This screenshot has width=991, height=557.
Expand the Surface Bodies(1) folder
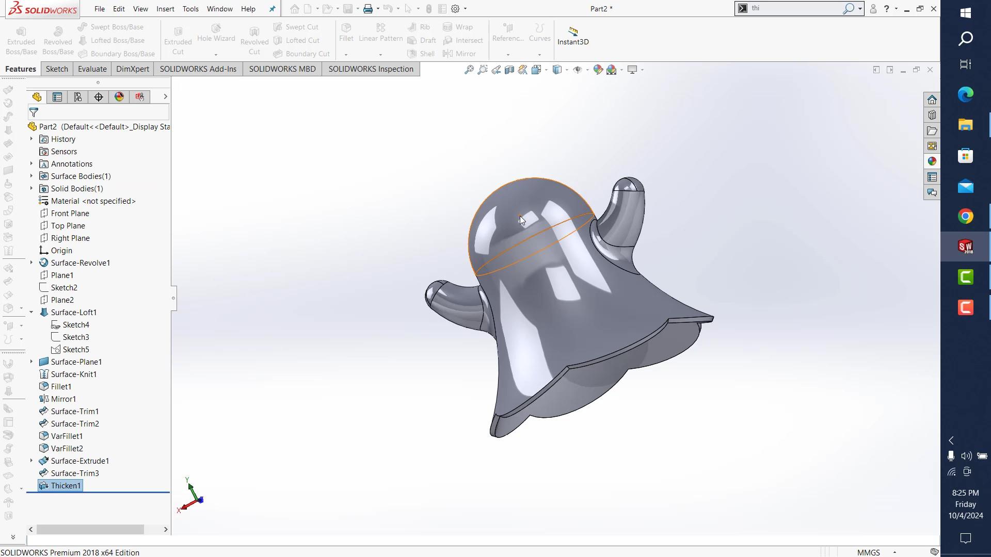coord(31,176)
